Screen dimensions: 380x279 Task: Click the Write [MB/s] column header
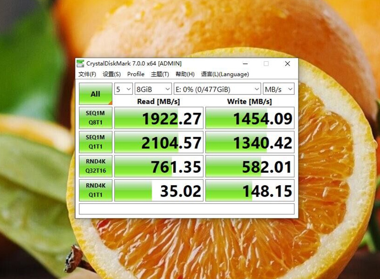(x=249, y=101)
